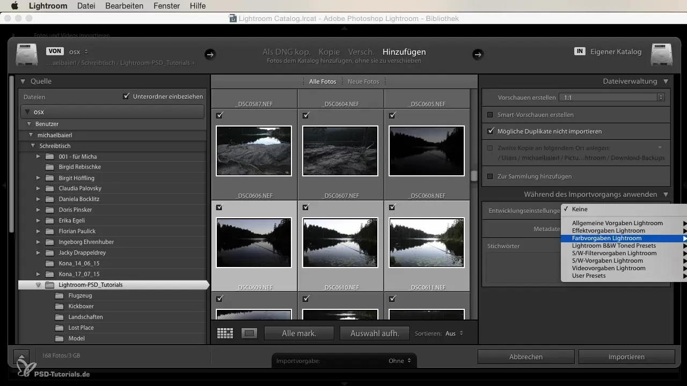Open the Lightroom application menu
Image resolution: width=687 pixels, height=386 pixels.
point(48,6)
